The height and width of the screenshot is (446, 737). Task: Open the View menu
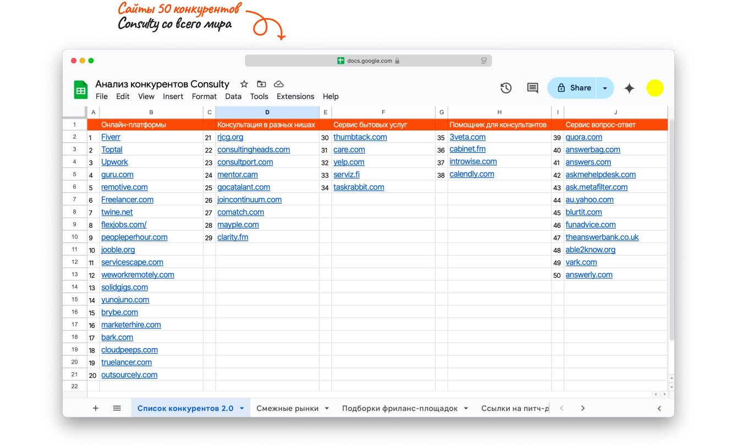(x=146, y=96)
